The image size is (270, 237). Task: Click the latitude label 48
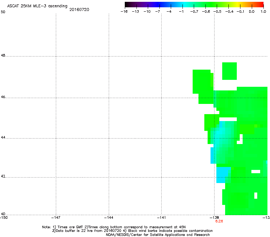(3, 55)
